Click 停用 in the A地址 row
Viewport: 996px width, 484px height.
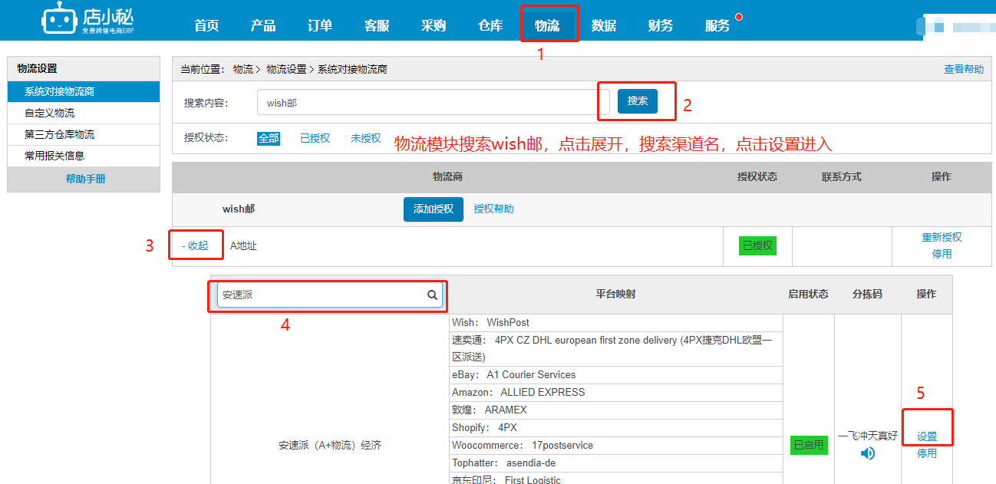click(x=942, y=254)
